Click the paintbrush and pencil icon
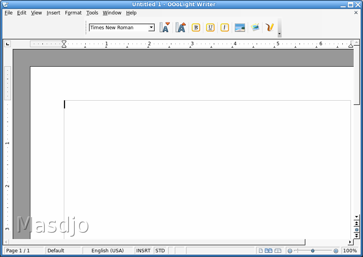This screenshot has height=257, width=363. point(270,27)
